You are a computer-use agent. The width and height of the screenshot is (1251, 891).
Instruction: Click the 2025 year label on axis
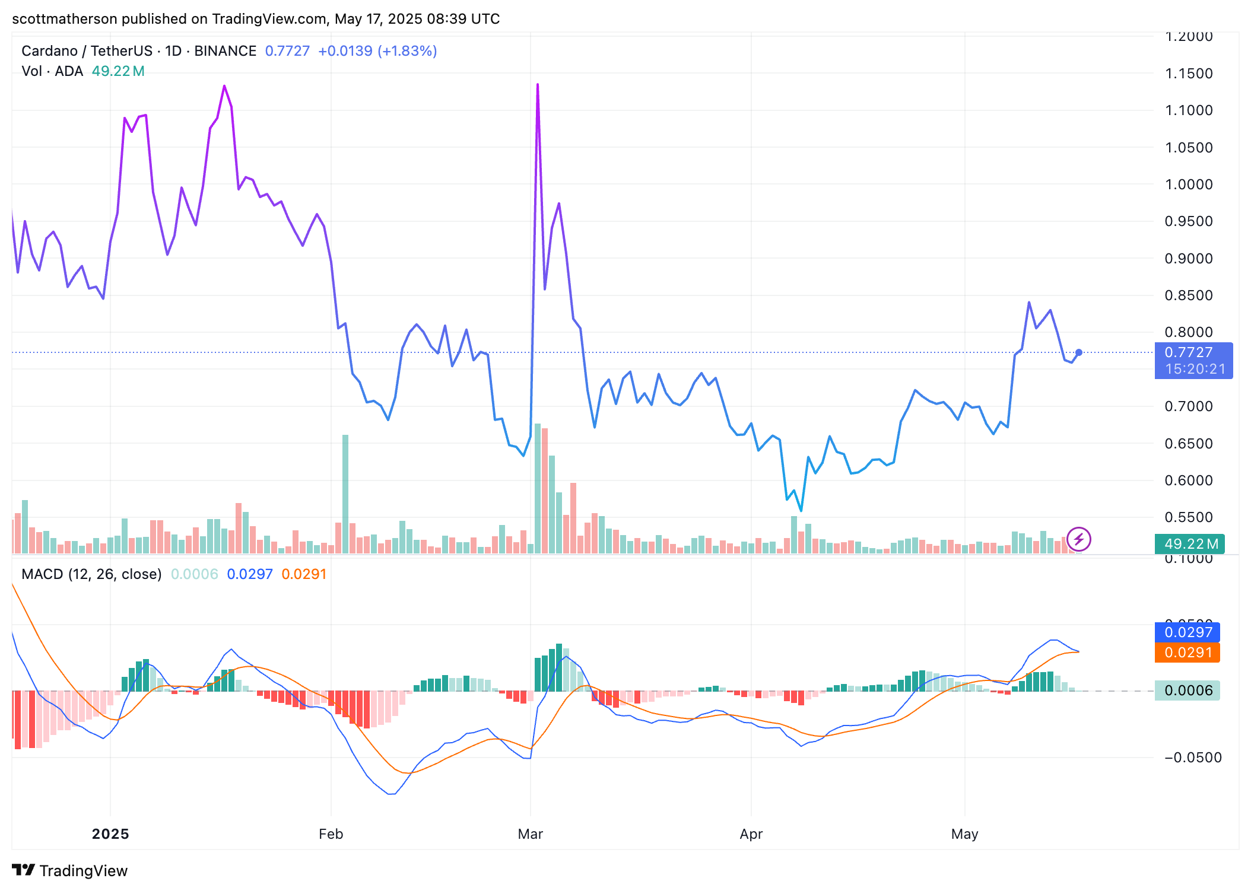(110, 834)
